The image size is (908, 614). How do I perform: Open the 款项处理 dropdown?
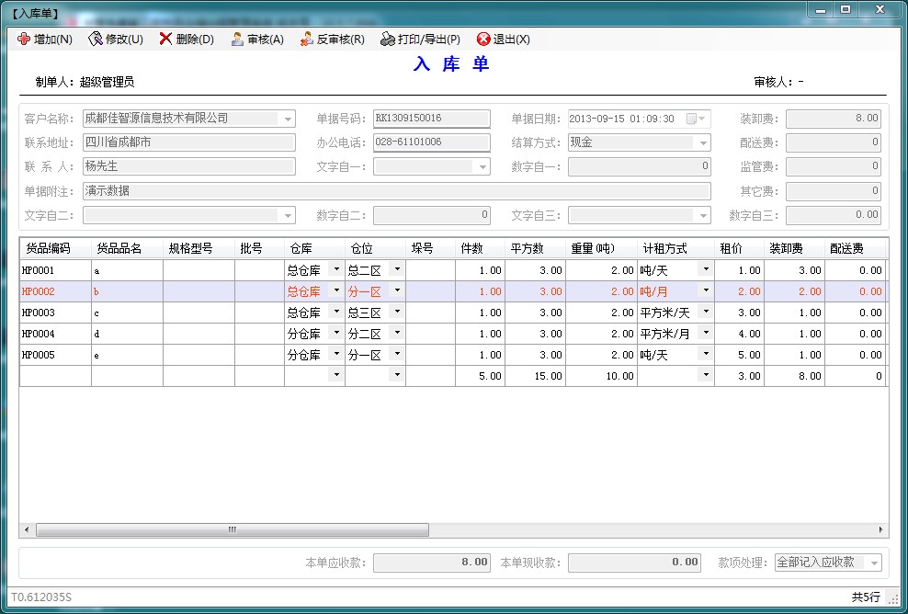click(x=874, y=563)
